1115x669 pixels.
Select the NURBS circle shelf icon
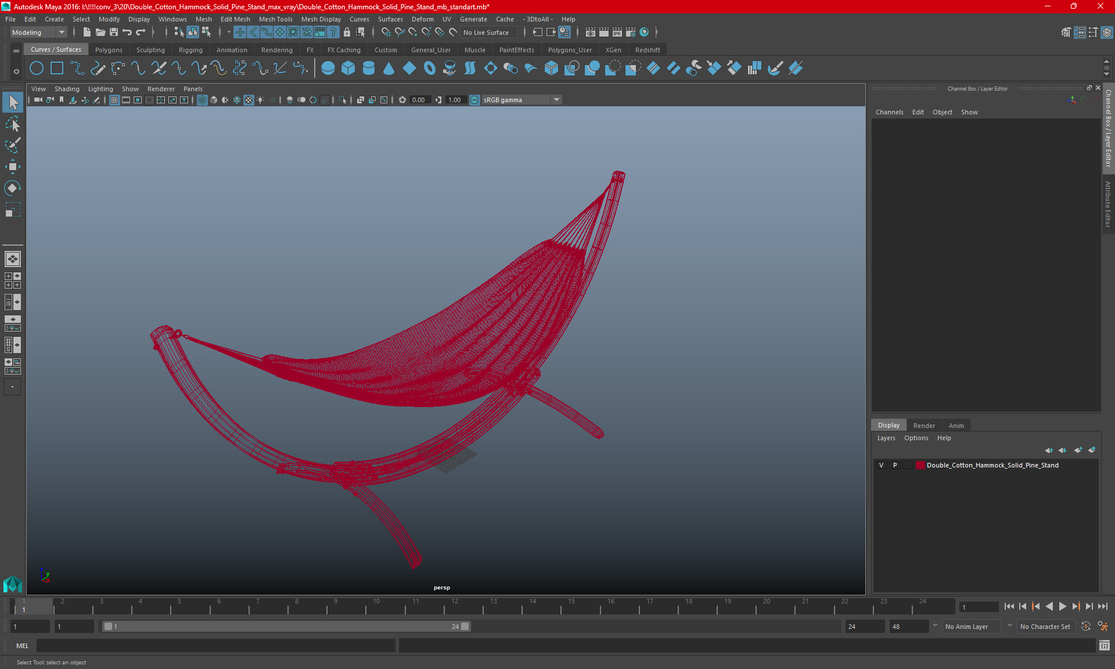click(x=37, y=69)
